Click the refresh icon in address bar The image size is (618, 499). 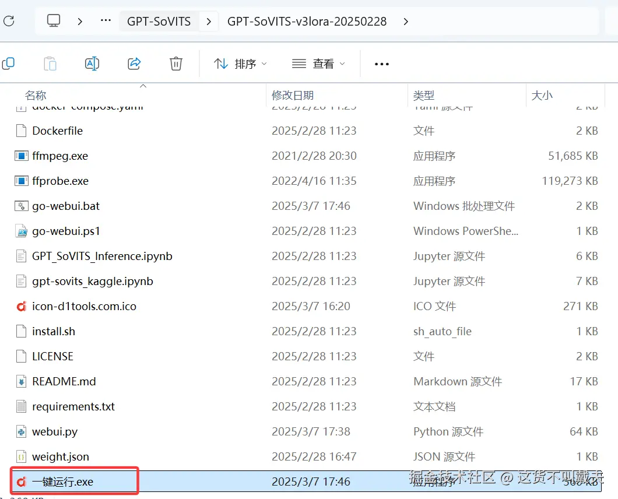[9, 21]
